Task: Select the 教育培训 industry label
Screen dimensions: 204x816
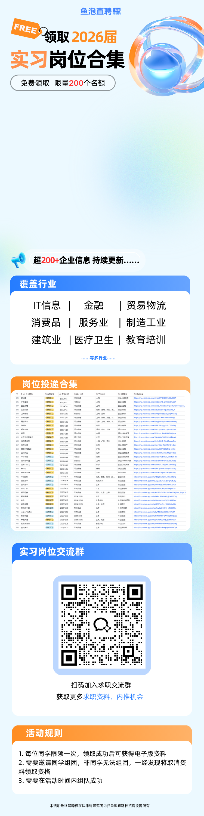Action: 146,340
